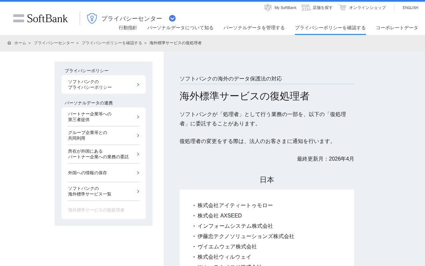The image size is (425, 266).
Task: Open コーポレートデータ menu item
Action: pyautogui.click(x=397, y=28)
